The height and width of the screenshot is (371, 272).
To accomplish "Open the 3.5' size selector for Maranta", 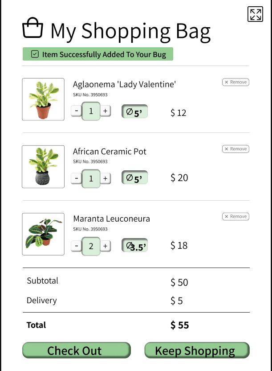I will pos(134,245).
